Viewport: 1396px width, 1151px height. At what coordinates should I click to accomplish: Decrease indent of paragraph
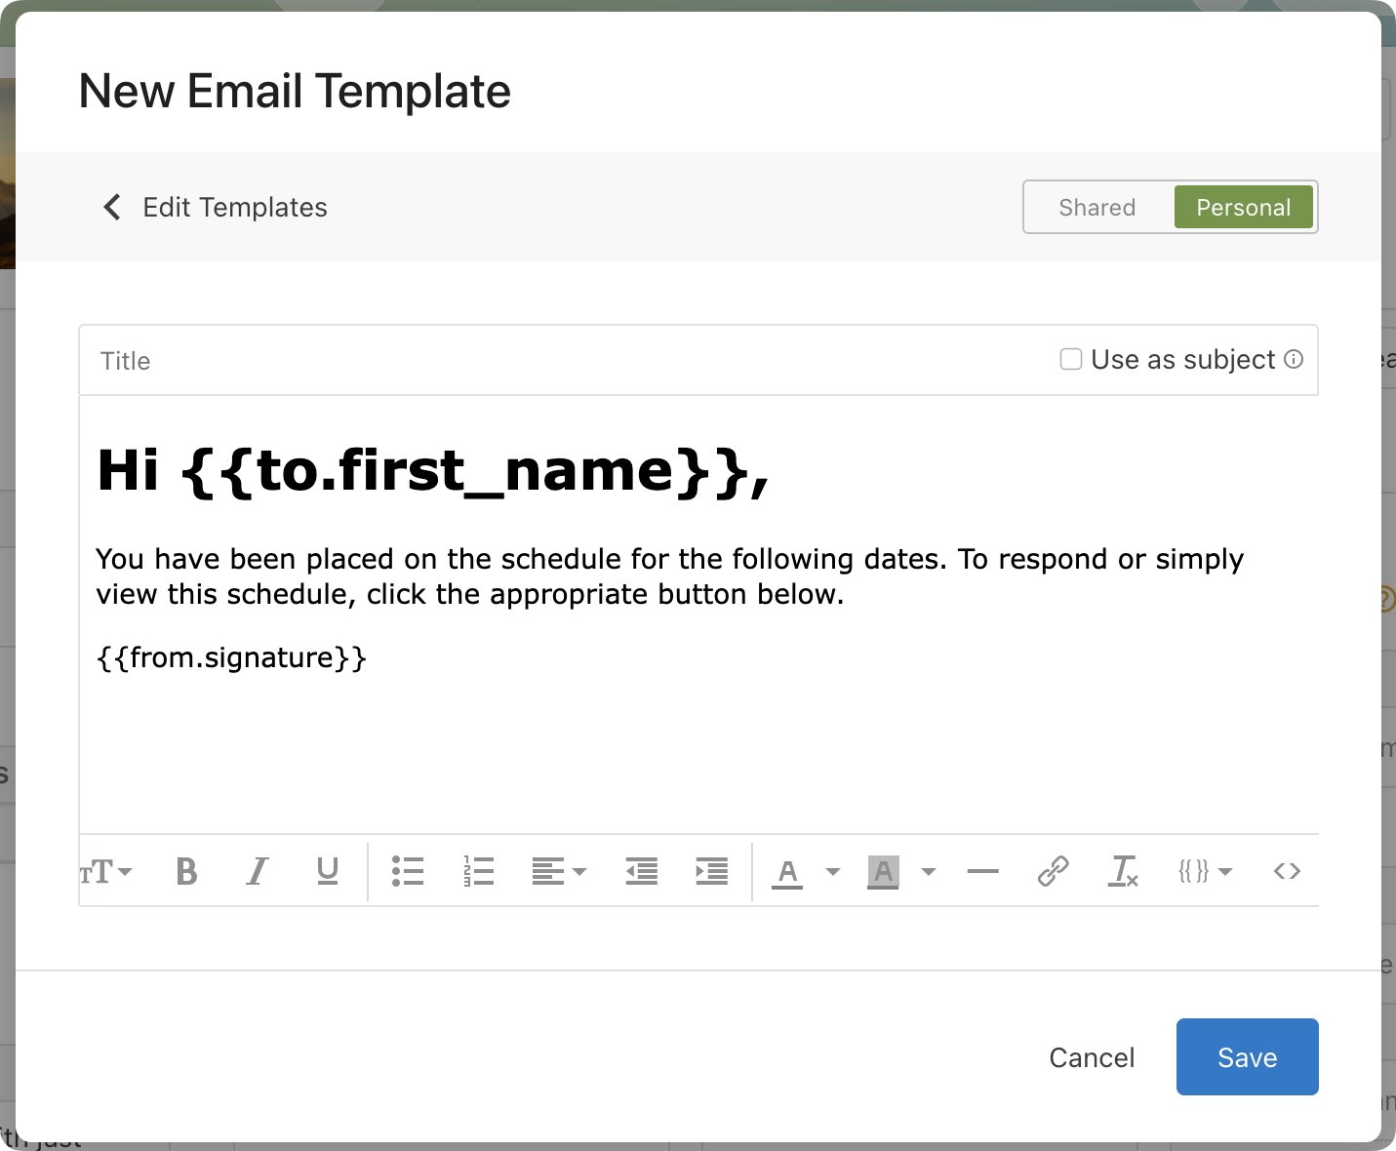point(641,871)
